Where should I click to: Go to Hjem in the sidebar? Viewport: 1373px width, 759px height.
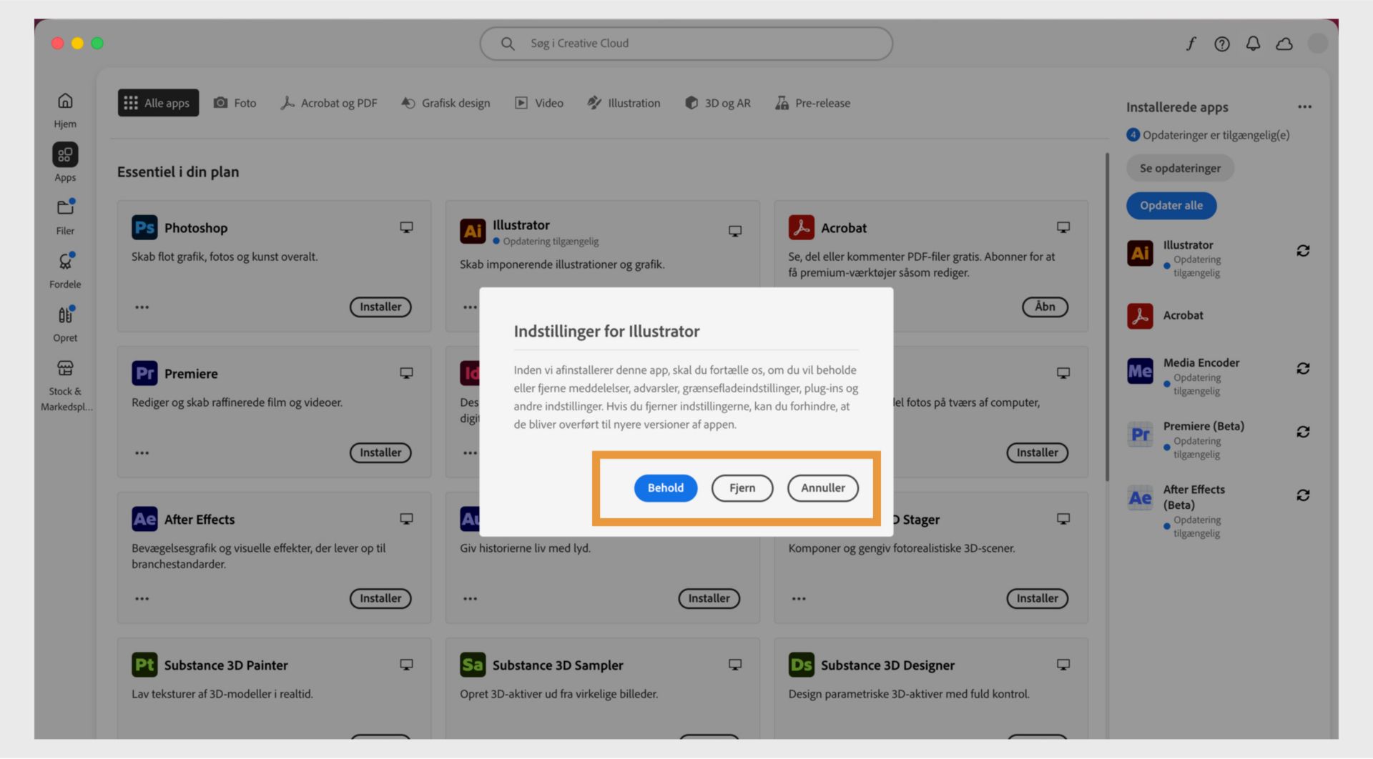[65, 110]
